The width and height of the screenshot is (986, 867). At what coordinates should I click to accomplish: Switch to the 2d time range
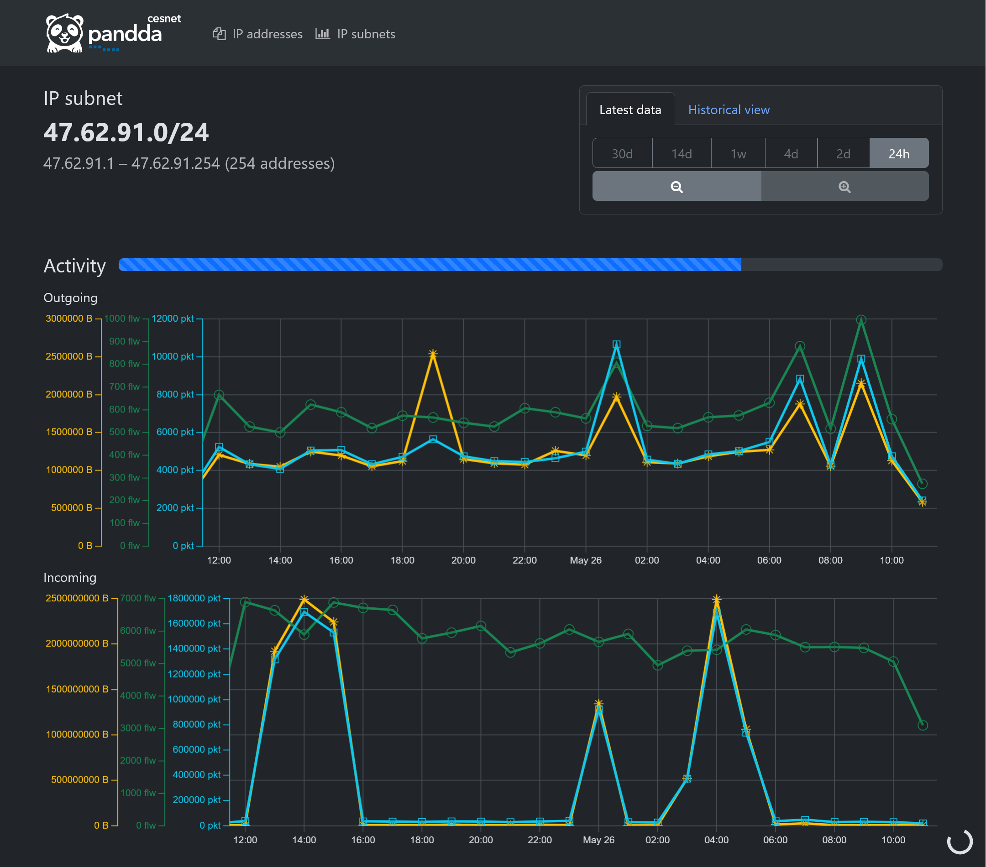[x=843, y=153]
